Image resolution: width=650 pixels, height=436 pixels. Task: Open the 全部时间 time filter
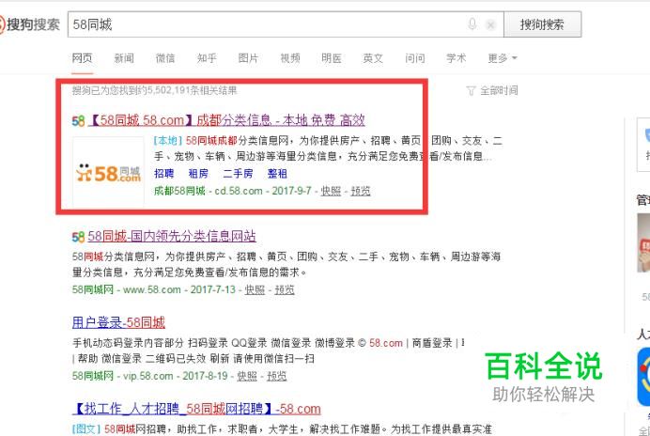point(499,90)
